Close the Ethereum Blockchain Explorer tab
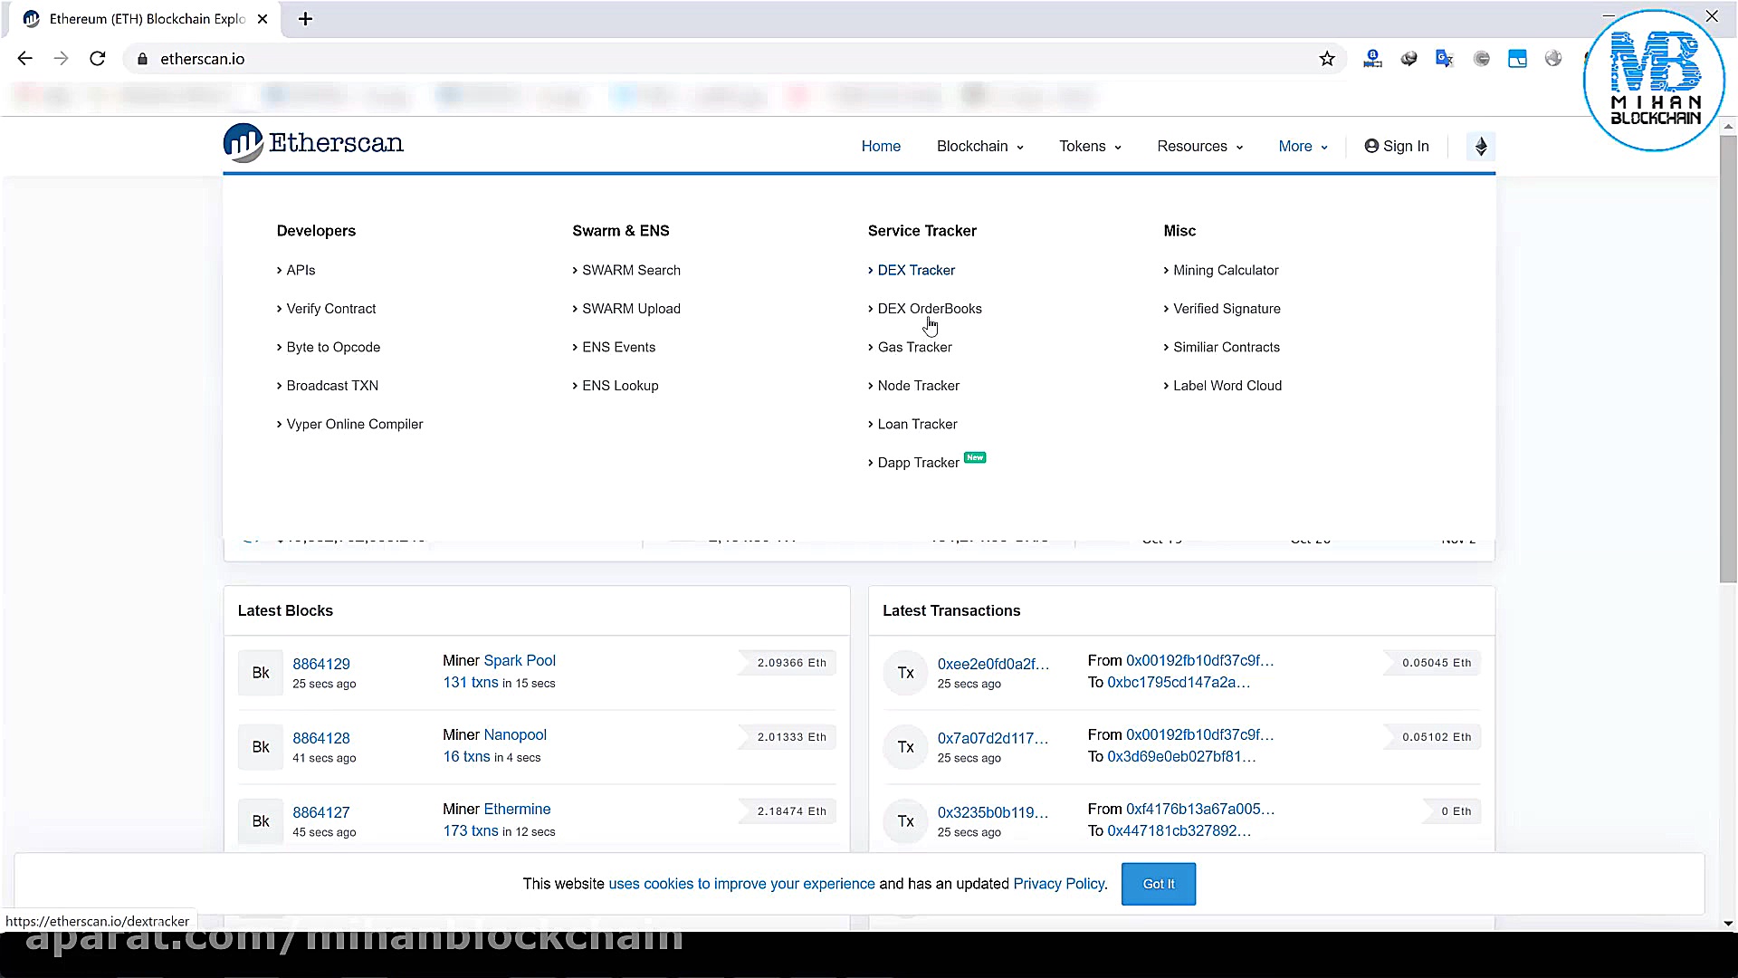1738x978 pixels. tap(263, 19)
